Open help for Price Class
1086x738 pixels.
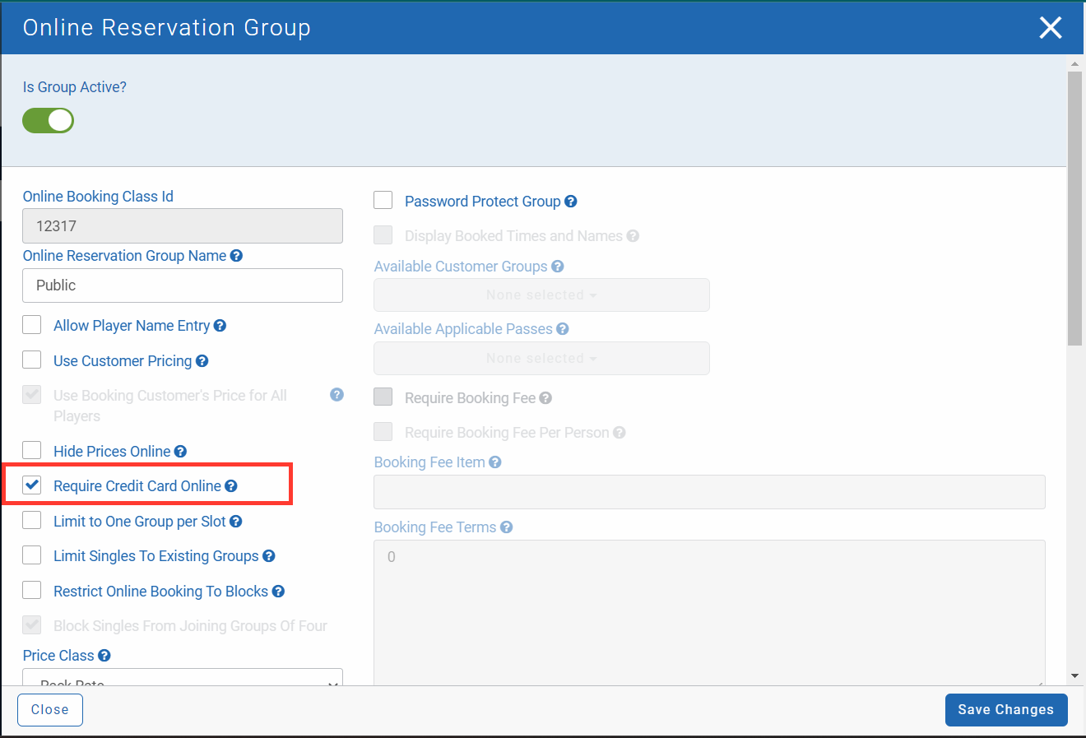pyautogui.click(x=104, y=655)
